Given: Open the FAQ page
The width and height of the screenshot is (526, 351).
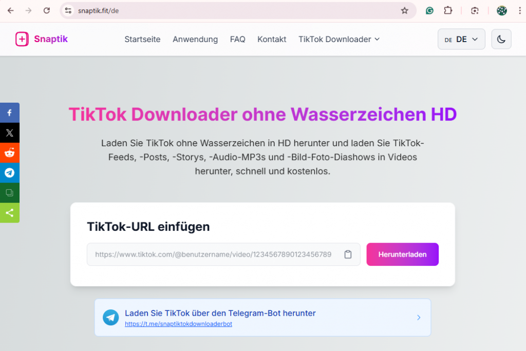Looking at the screenshot, I should coord(237,39).
